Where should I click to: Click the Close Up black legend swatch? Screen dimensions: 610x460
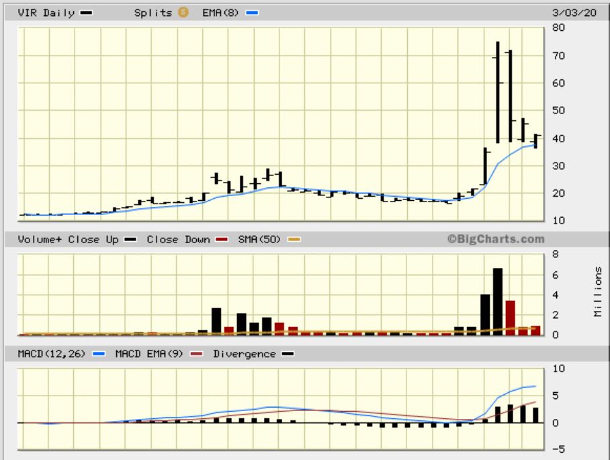[130, 240]
